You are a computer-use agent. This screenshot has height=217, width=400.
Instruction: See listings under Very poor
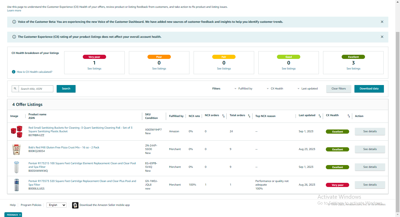tap(94, 69)
